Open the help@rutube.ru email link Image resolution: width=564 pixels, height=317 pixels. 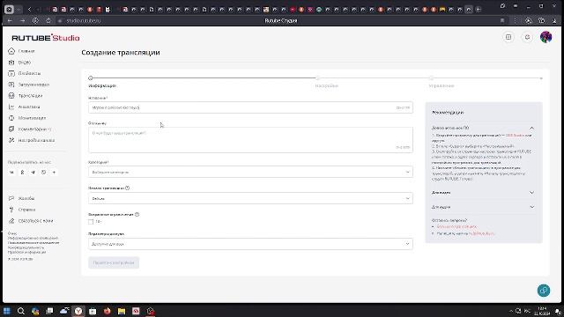pyautogui.click(x=482, y=233)
